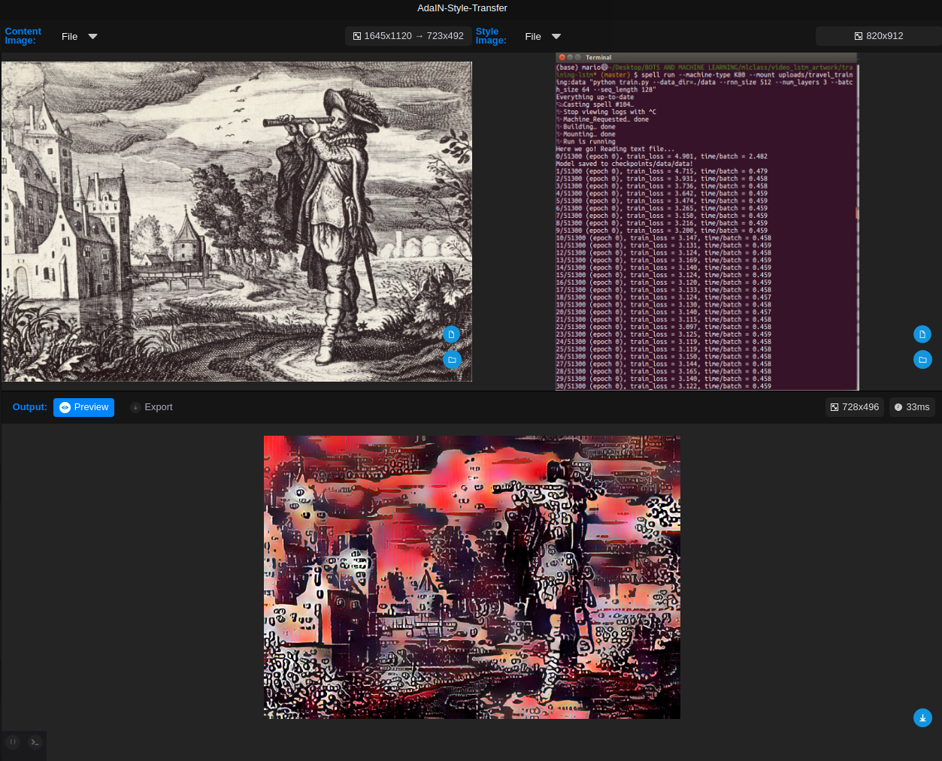Click the style image size icon
Screen dimensions: 942x761
click(859, 36)
